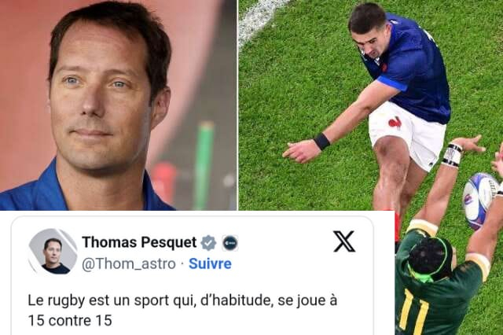Viewport: 503px width, 335px height.
Task: Click the ESA affiliation badge beside the name
Action: pyautogui.click(x=230, y=243)
